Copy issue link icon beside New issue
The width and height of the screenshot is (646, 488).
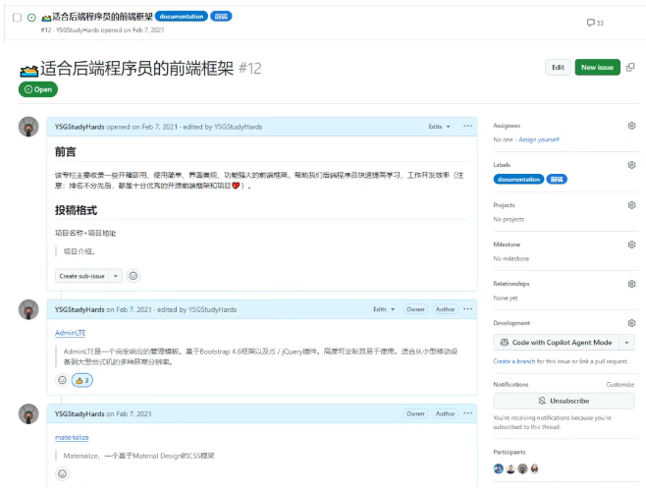pos(630,67)
